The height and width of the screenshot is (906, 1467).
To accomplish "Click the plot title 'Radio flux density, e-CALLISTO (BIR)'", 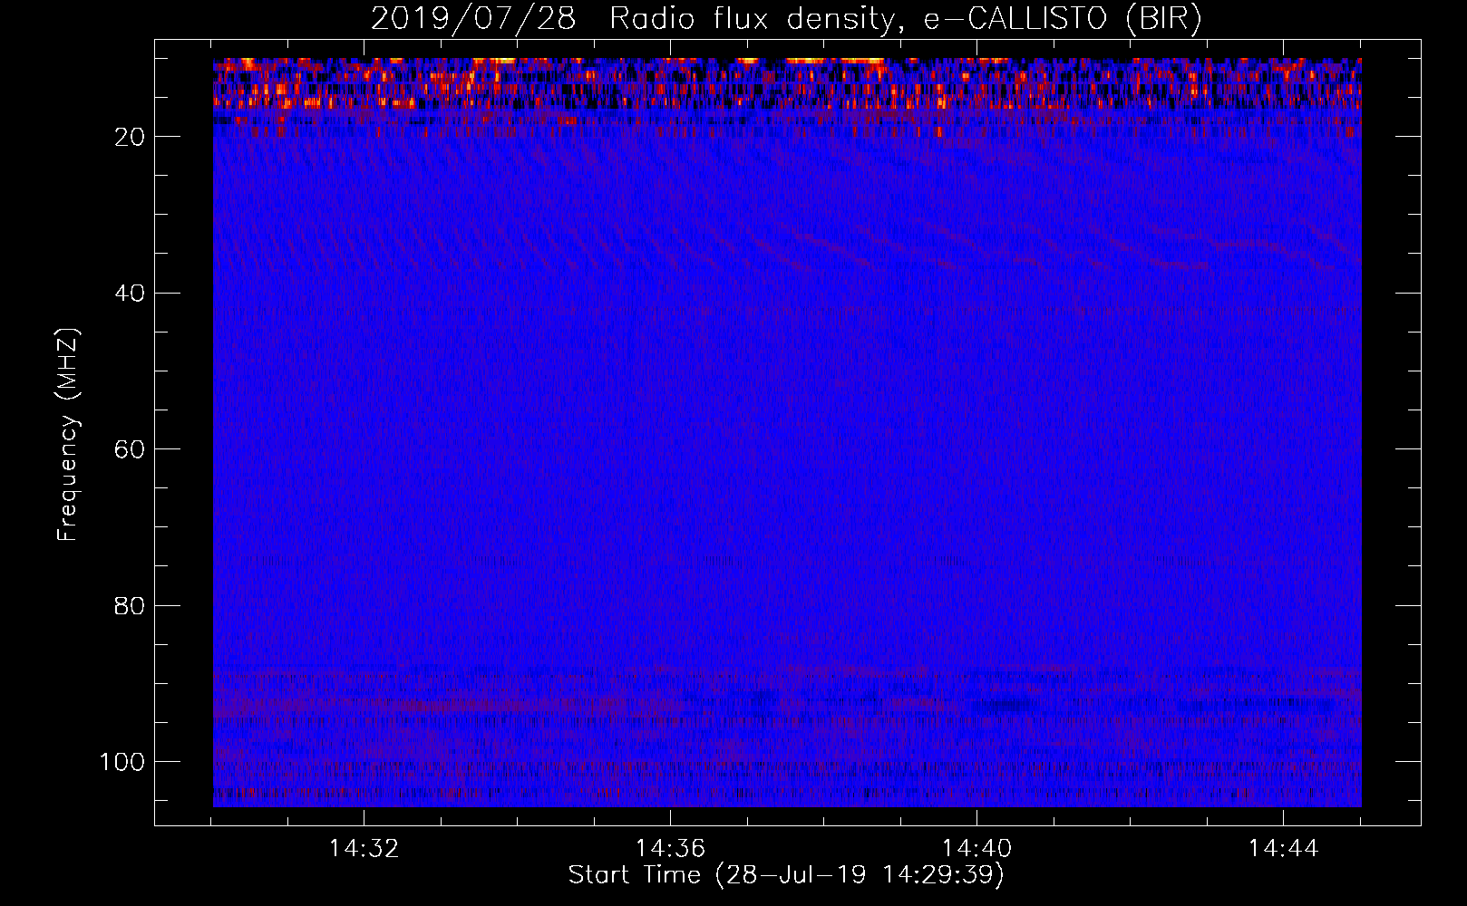I will [906, 19].
